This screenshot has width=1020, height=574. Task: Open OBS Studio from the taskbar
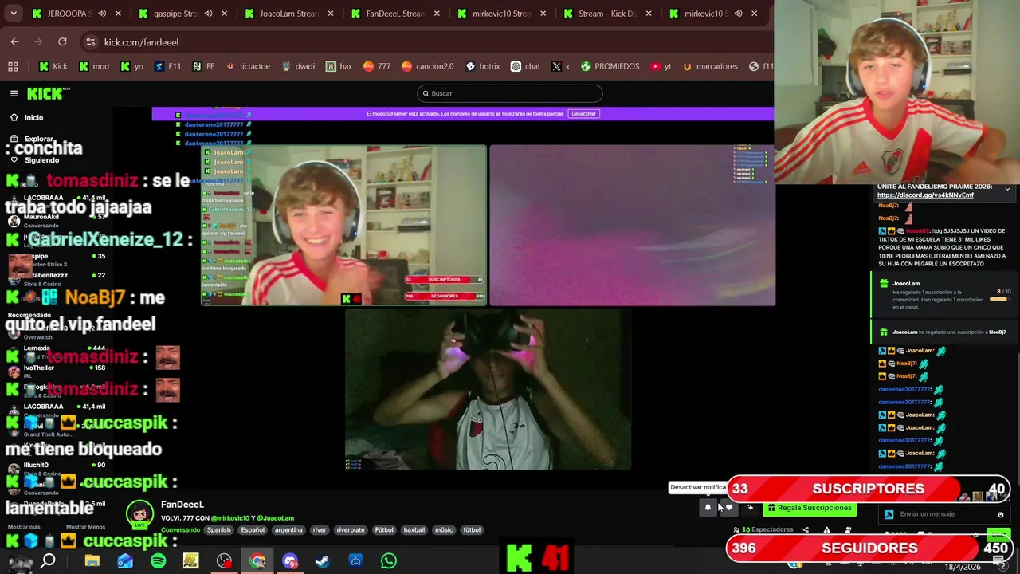tap(224, 561)
